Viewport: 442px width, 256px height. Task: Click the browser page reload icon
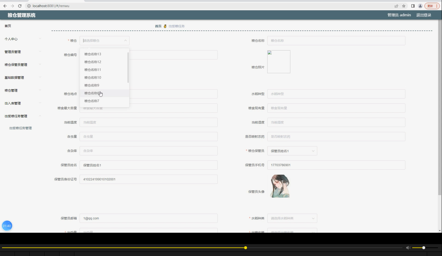pyautogui.click(x=20, y=6)
